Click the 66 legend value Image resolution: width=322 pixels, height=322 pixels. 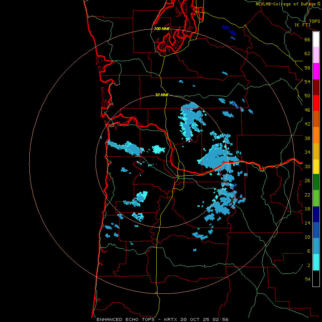(307, 39)
